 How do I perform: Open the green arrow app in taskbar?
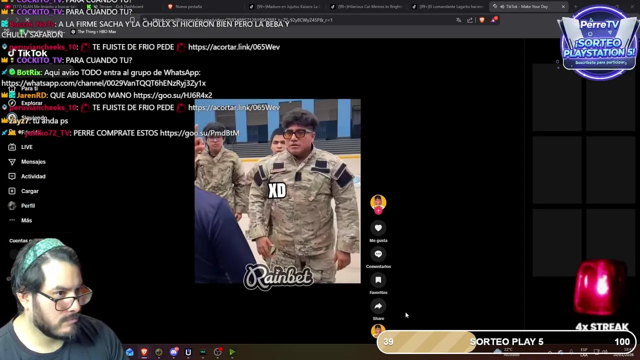pos(232,352)
